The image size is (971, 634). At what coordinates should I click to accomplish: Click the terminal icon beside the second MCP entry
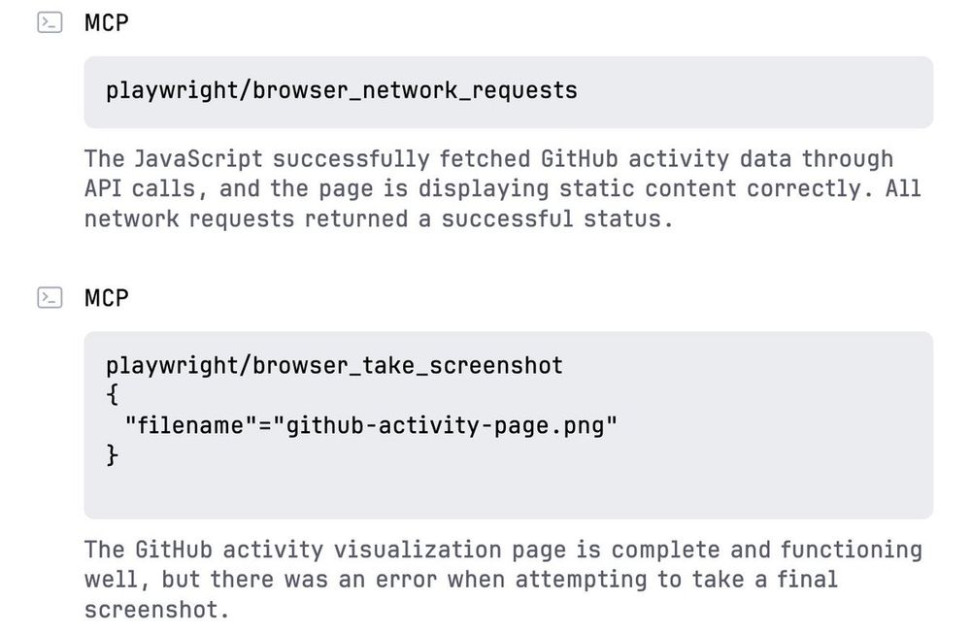tap(50, 298)
